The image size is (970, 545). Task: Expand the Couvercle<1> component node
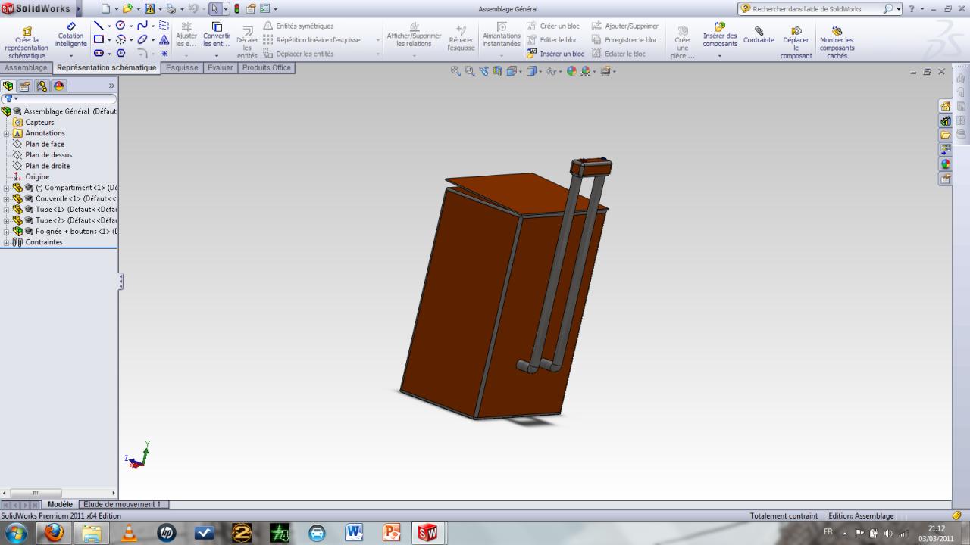click(7, 198)
